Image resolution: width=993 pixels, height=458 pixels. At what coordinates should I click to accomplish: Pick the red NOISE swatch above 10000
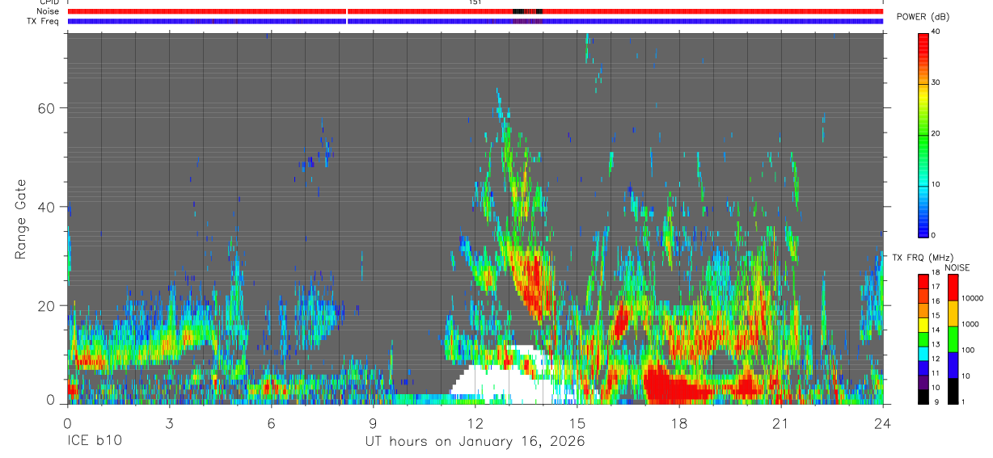tap(953, 287)
